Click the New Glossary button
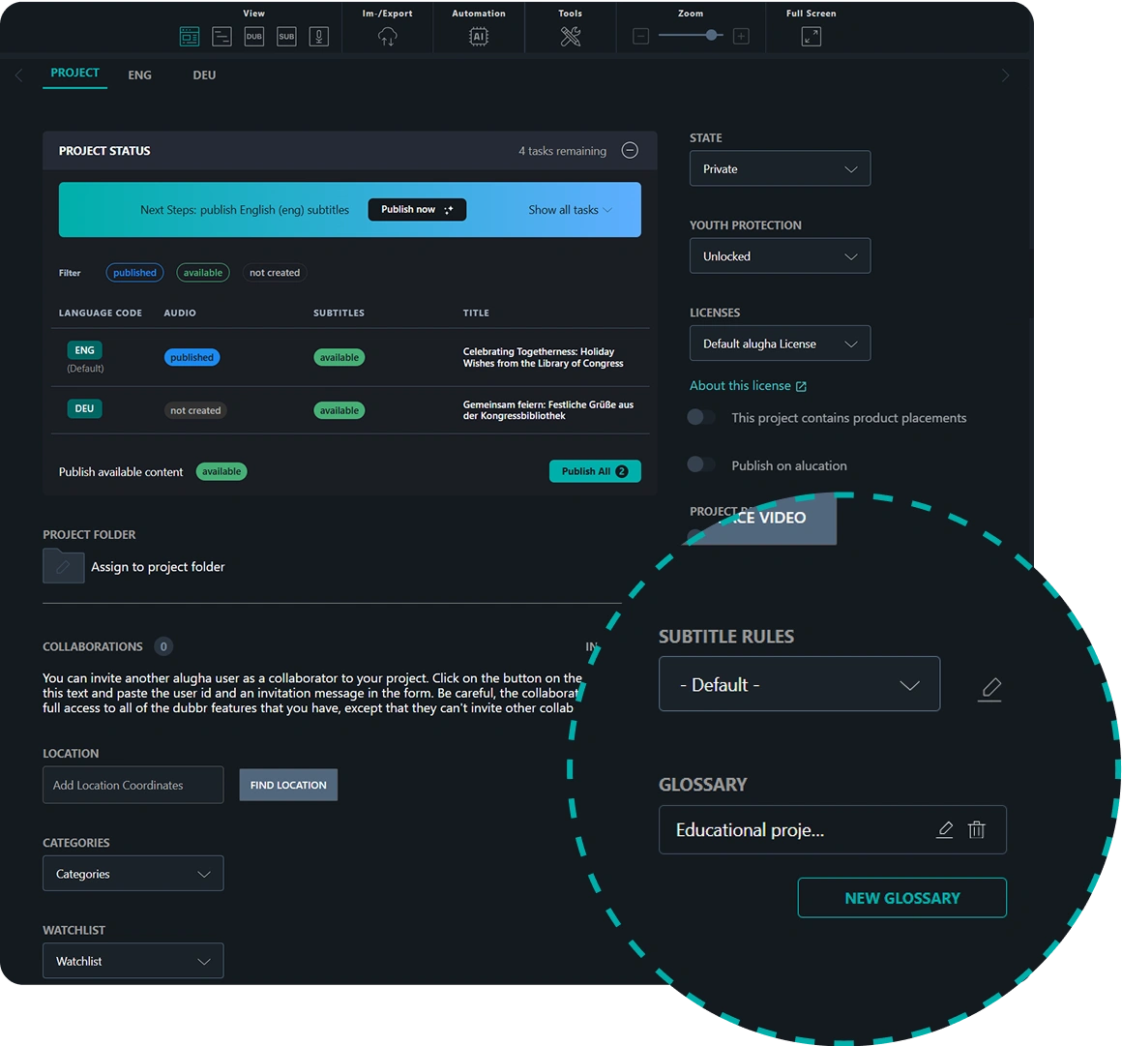This screenshot has height=1046, width=1122. (x=901, y=898)
